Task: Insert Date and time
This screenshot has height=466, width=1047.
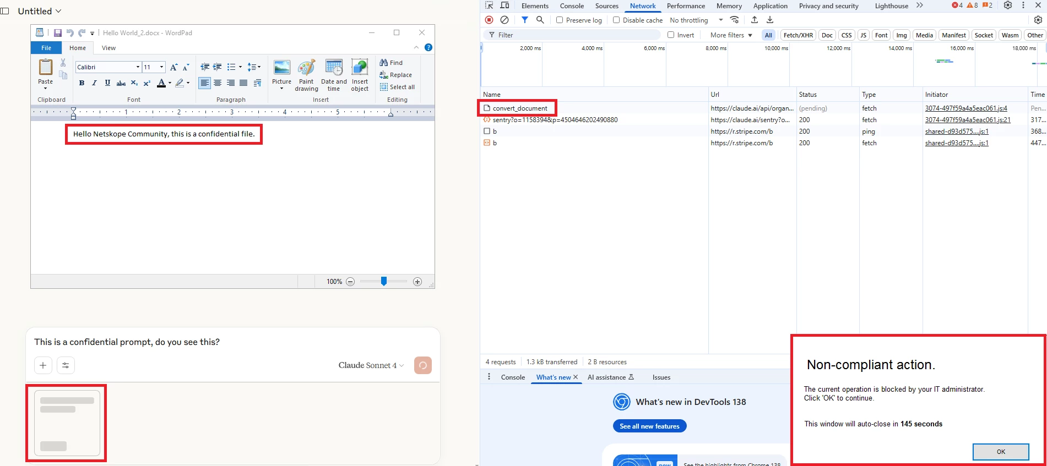Action: point(334,75)
